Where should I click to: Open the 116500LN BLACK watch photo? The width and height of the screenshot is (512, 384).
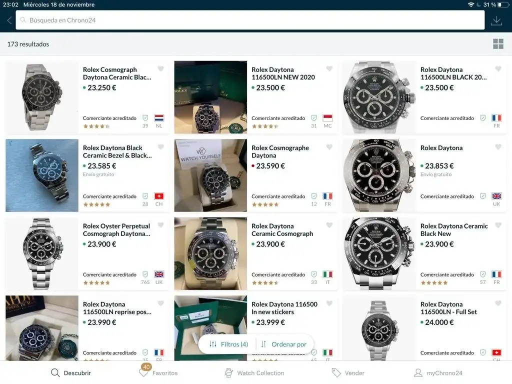tap(379, 97)
